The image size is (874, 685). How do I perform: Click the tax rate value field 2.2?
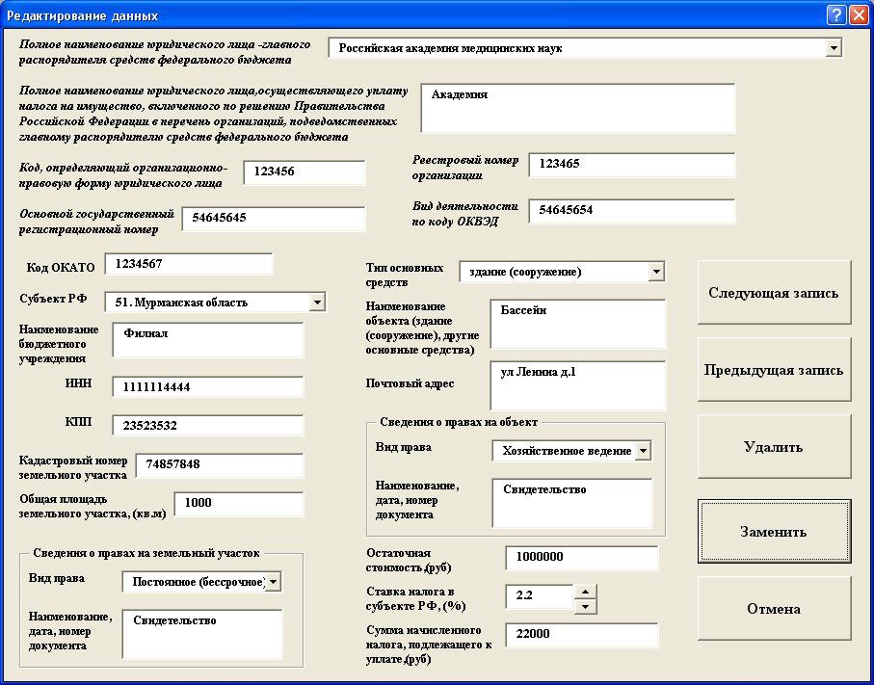pyautogui.click(x=540, y=596)
